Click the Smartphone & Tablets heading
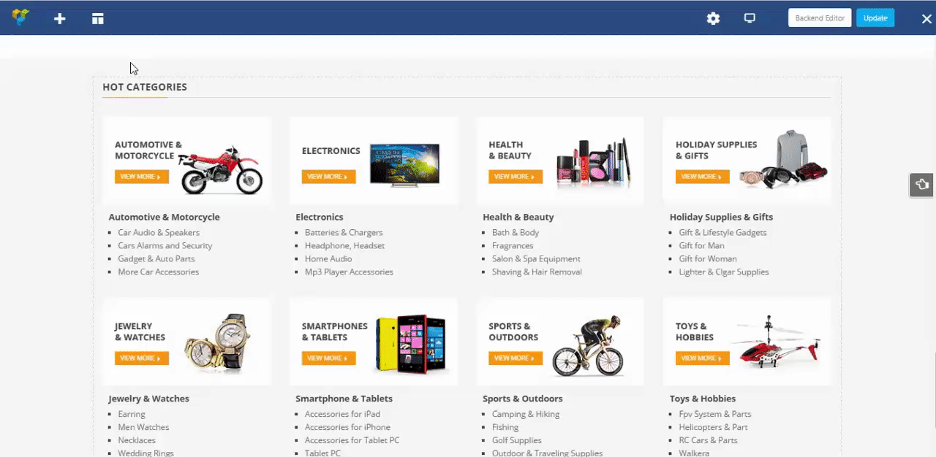Viewport: 936px width, 457px height. pyautogui.click(x=344, y=399)
